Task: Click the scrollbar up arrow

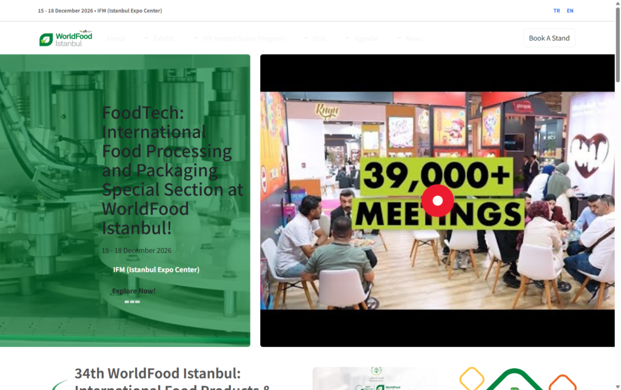Action: tap(617, 3)
